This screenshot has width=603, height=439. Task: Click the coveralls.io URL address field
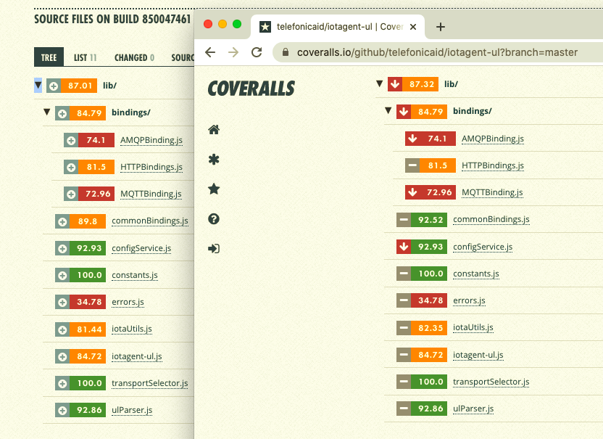click(x=437, y=52)
